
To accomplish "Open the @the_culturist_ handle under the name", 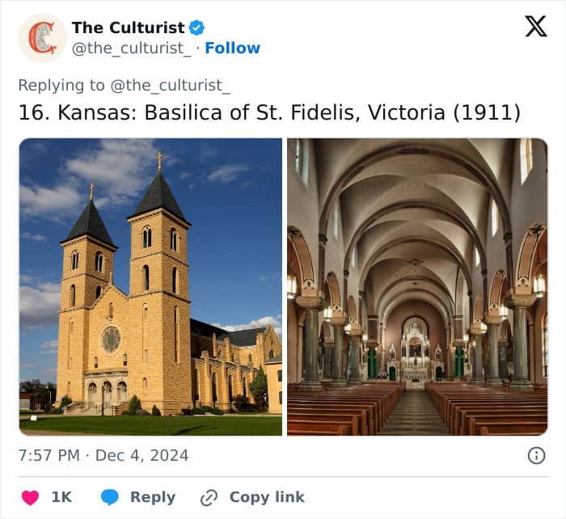I will [x=133, y=49].
